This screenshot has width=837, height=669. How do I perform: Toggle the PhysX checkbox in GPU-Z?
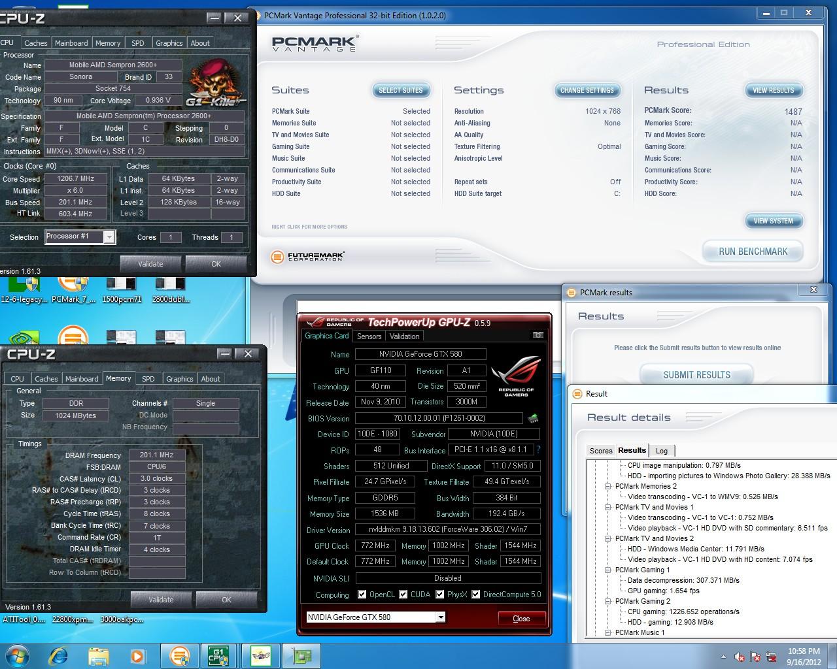tap(440, 595)
